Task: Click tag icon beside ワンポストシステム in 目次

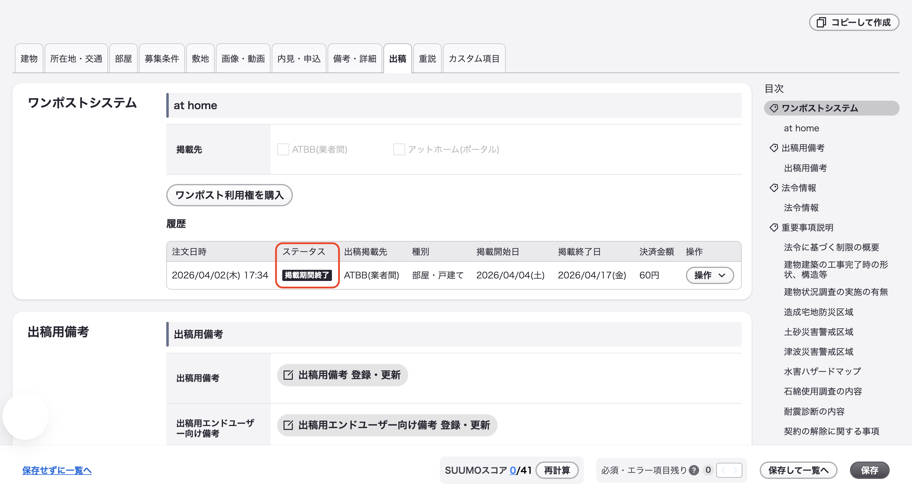Action: coord(774,108)
